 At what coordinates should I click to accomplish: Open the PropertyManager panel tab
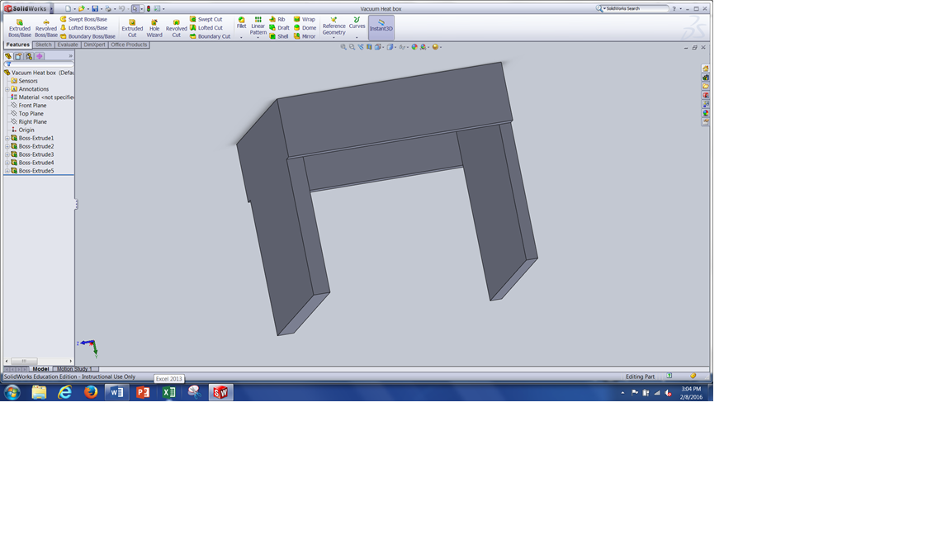[x=18, y=56]
